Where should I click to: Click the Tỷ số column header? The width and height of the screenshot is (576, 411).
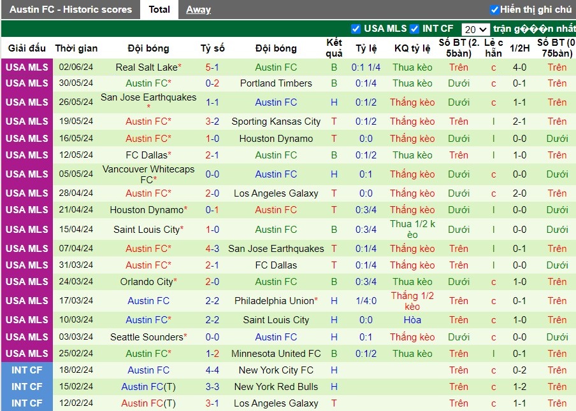(212, 48)
